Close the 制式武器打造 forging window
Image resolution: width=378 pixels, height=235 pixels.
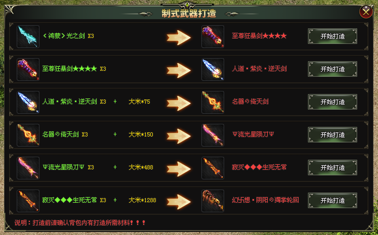366,12
